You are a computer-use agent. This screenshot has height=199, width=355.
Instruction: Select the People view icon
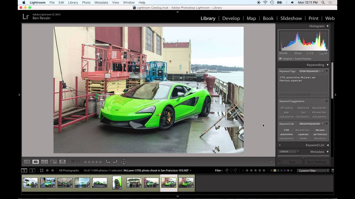point(62,162)
